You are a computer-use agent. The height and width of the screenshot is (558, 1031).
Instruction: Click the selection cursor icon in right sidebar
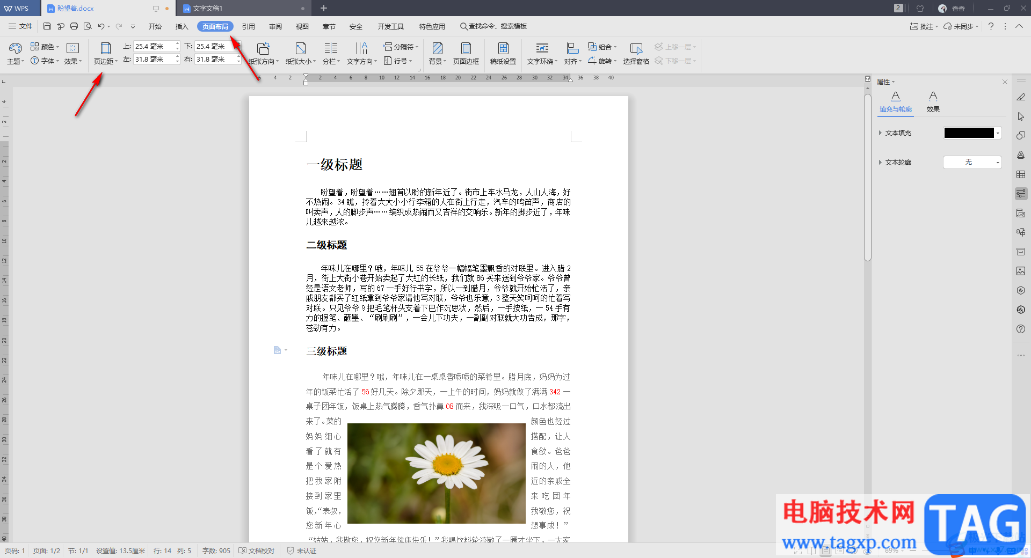click(x=1021, y=116)
